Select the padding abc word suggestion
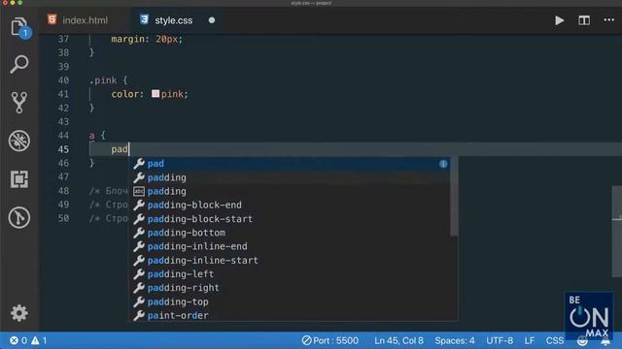 (291, 192)
